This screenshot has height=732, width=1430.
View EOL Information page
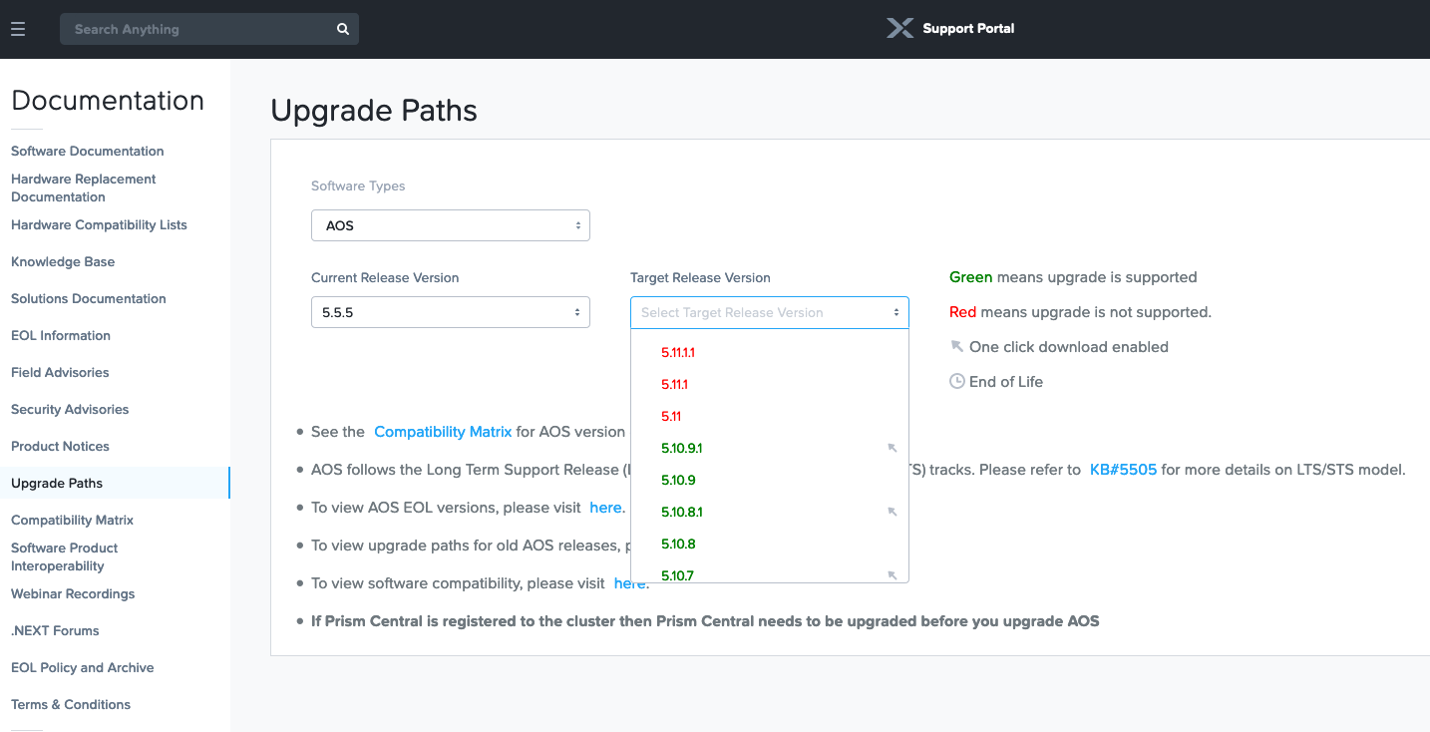pos(61,336)
